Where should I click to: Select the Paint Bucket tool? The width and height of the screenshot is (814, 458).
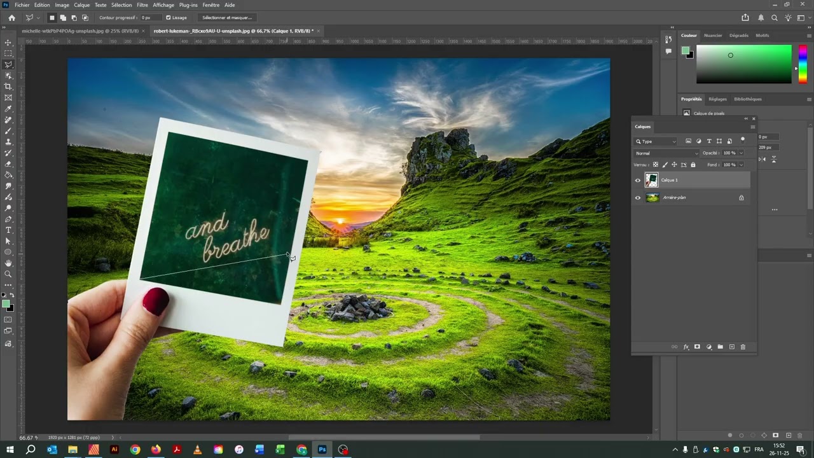coord(8,175)
